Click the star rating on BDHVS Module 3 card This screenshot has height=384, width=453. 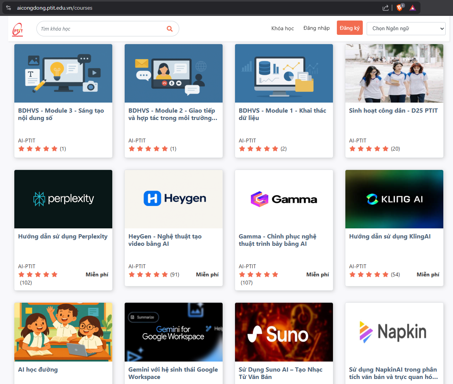pos(38,149)
